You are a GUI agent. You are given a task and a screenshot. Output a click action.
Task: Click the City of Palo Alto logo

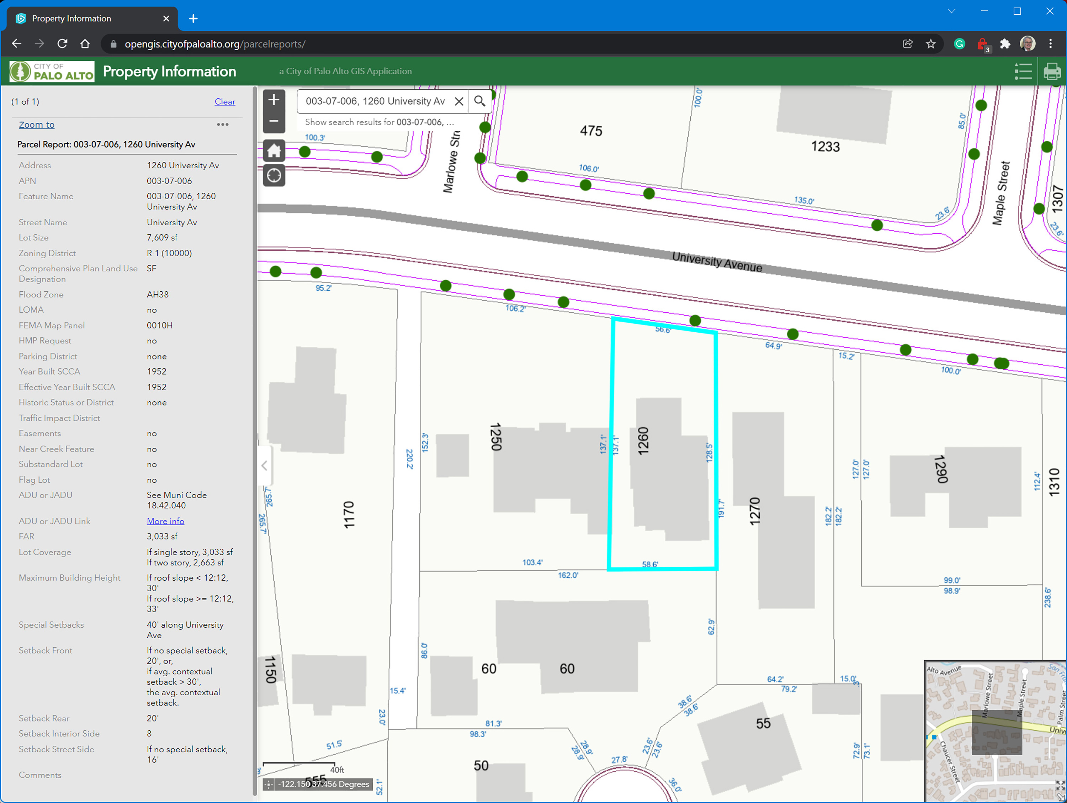[x=52, y=72]
